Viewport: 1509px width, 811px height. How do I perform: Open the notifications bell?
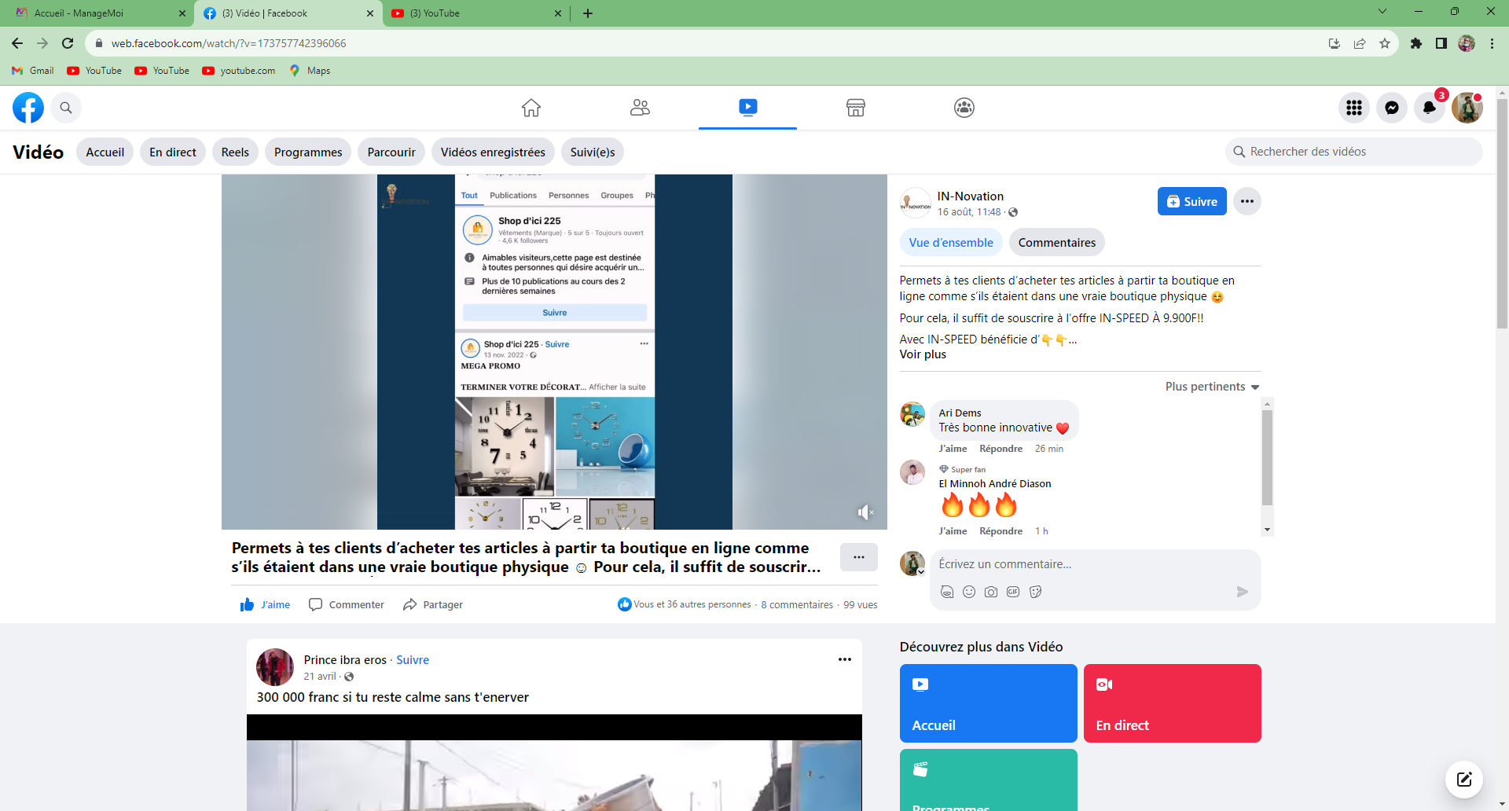[1429, 108]
